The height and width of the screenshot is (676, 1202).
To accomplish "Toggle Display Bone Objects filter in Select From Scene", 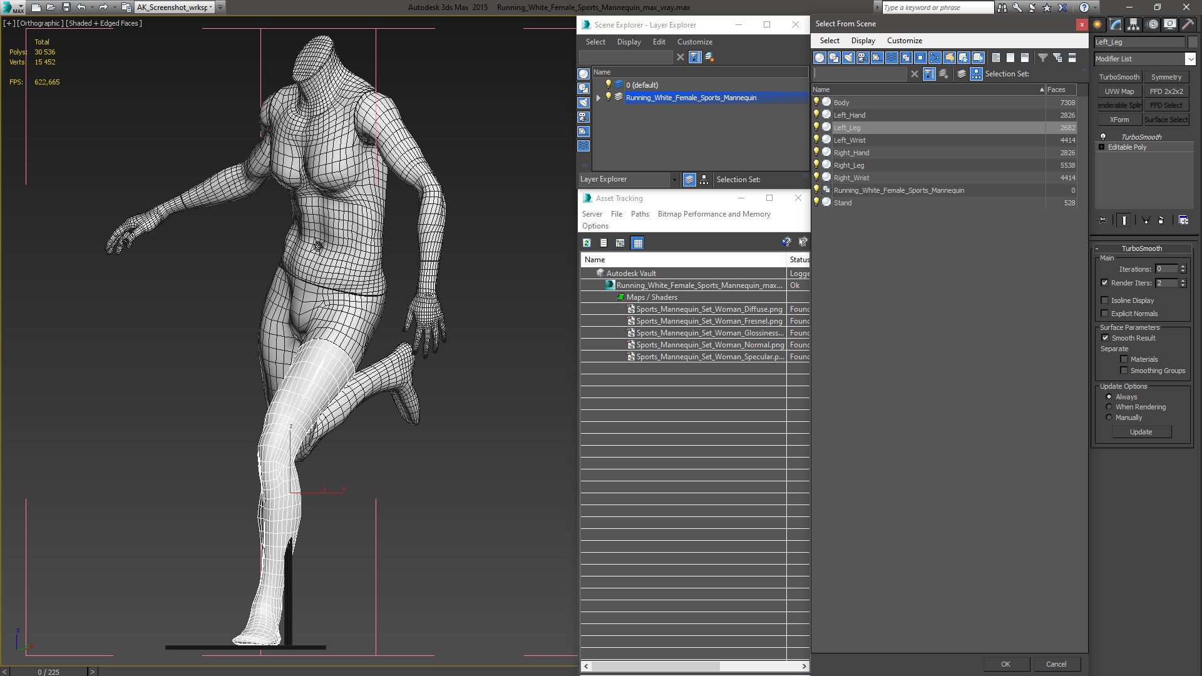I will click(935, 58).
